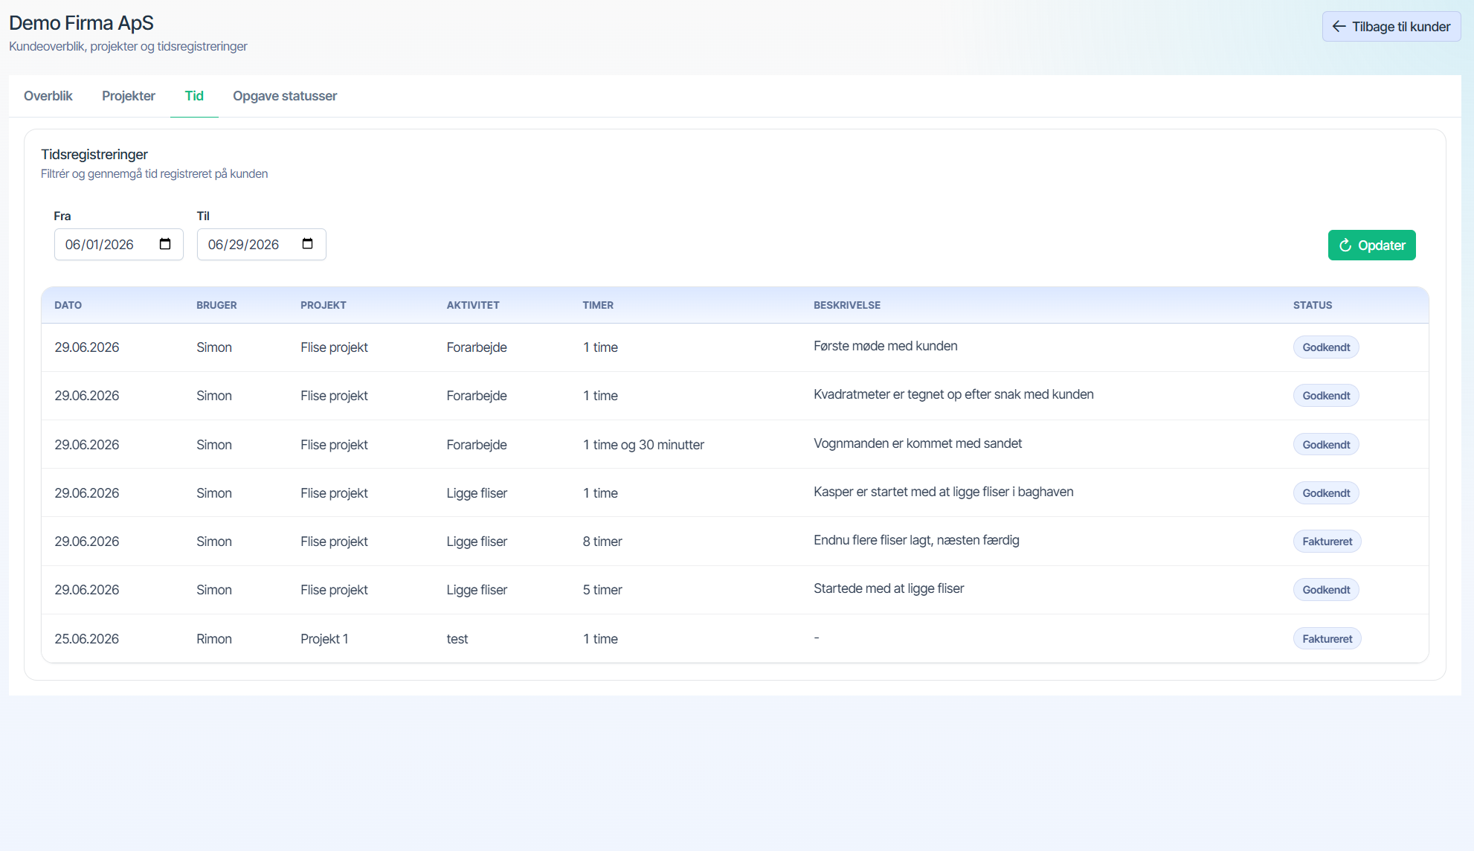
Task: Click the BESKRIVELSE column header
Action: 847,305
